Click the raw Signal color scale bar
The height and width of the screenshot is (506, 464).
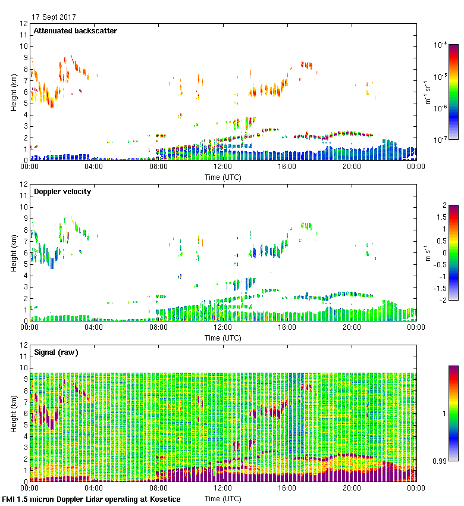tap(453, 413)
